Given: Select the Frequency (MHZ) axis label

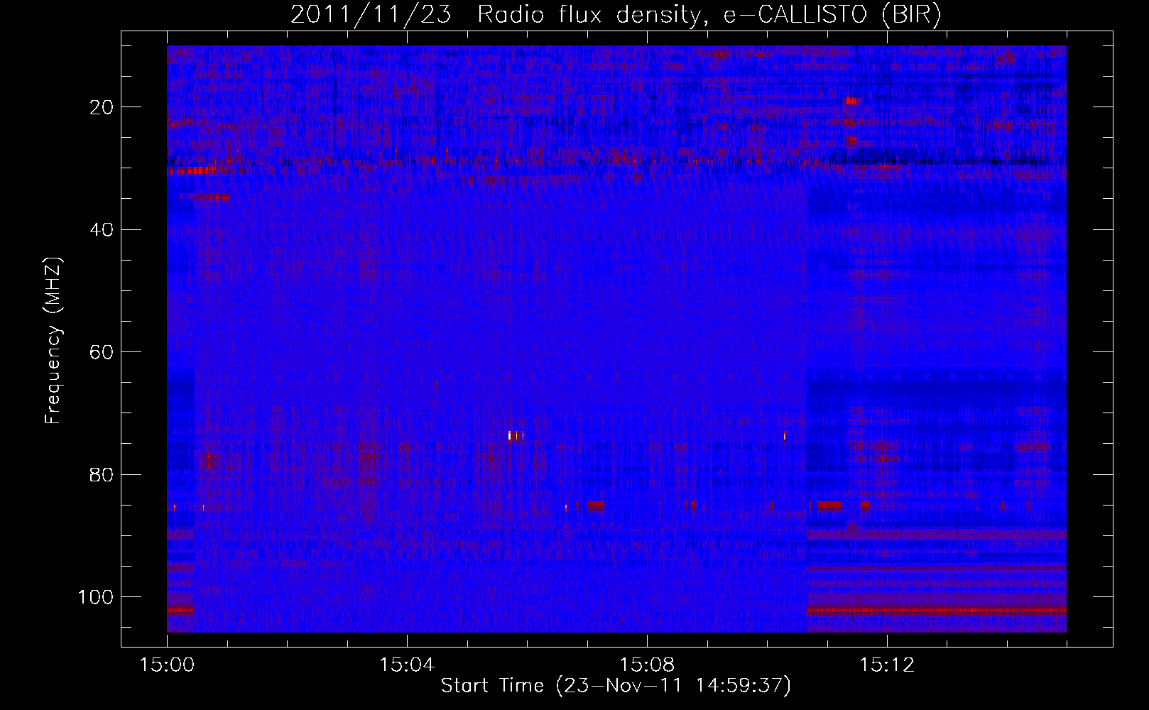Looking at the screenshot, I should pos(53,340).
